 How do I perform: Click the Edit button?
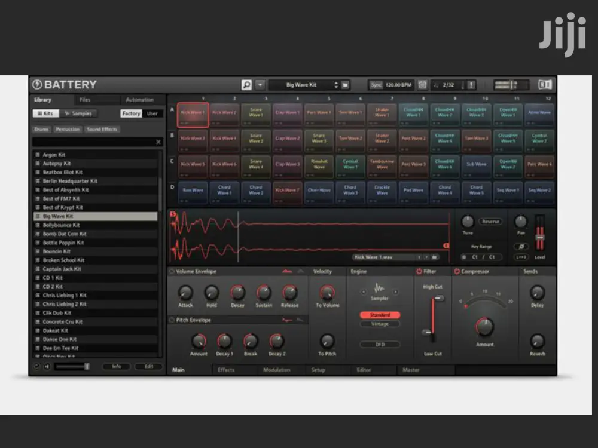click(149, 367)
